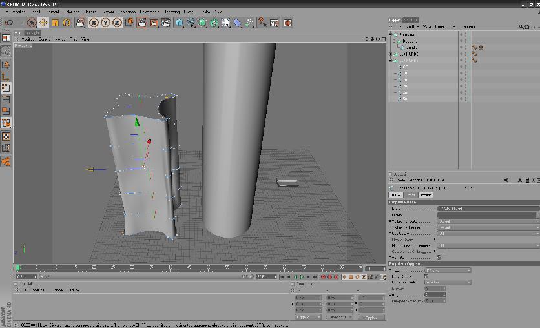Toggle record keyframe button in timeline
The width and height of the screenshot is (540, 328).
323,277
